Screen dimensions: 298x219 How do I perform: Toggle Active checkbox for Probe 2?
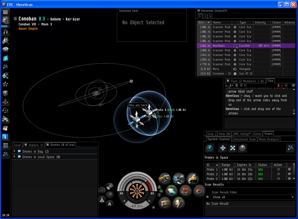[x=278, y=174]
